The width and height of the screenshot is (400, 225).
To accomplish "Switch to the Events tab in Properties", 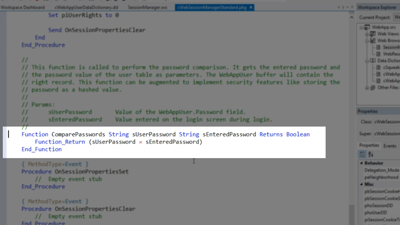I will click(x=389, y=146).
